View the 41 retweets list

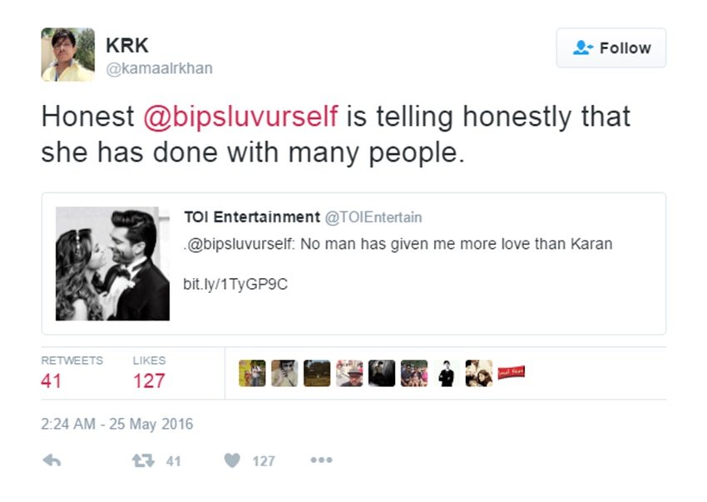(x=52, y=381)
